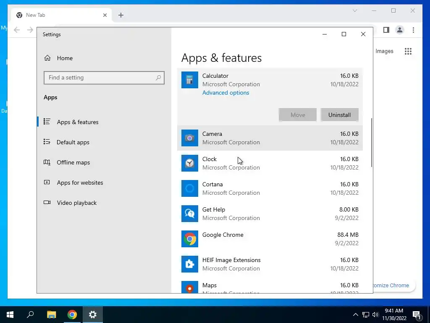430x323 pixels.
Task: Click the 88.4 MB size value
Action: click(x=348, y=235)
